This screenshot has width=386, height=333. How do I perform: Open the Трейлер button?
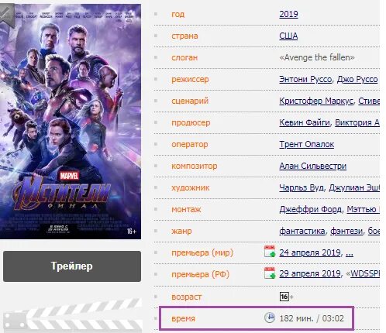coord(72,266)
